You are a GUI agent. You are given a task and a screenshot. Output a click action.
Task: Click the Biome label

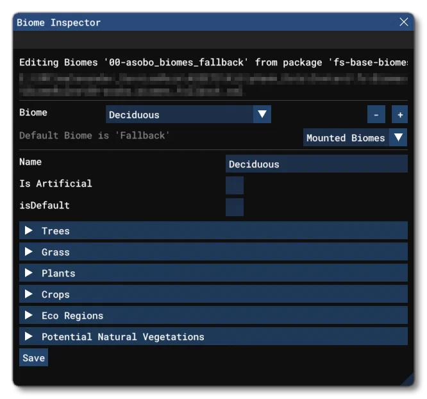33,112
